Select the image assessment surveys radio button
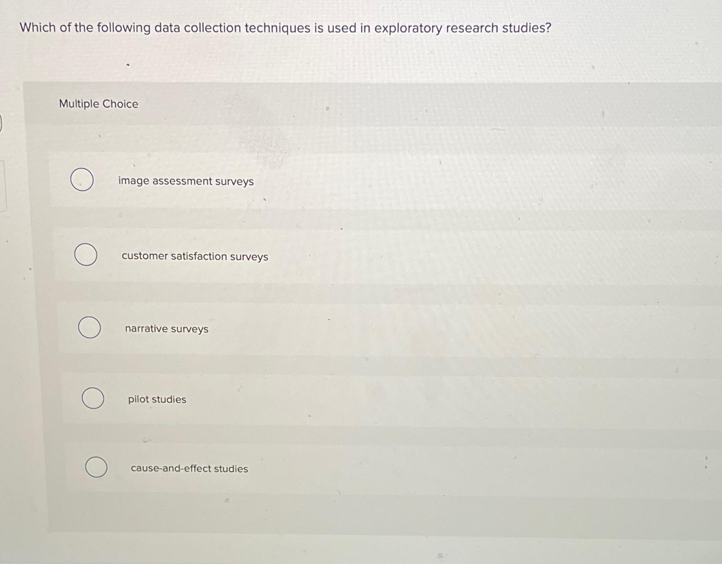 [x=81, y=180]
